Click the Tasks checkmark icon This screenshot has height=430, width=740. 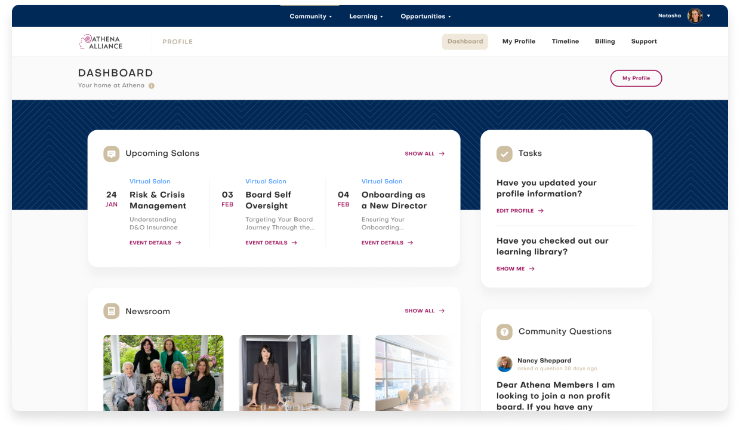tap(504, 153)
